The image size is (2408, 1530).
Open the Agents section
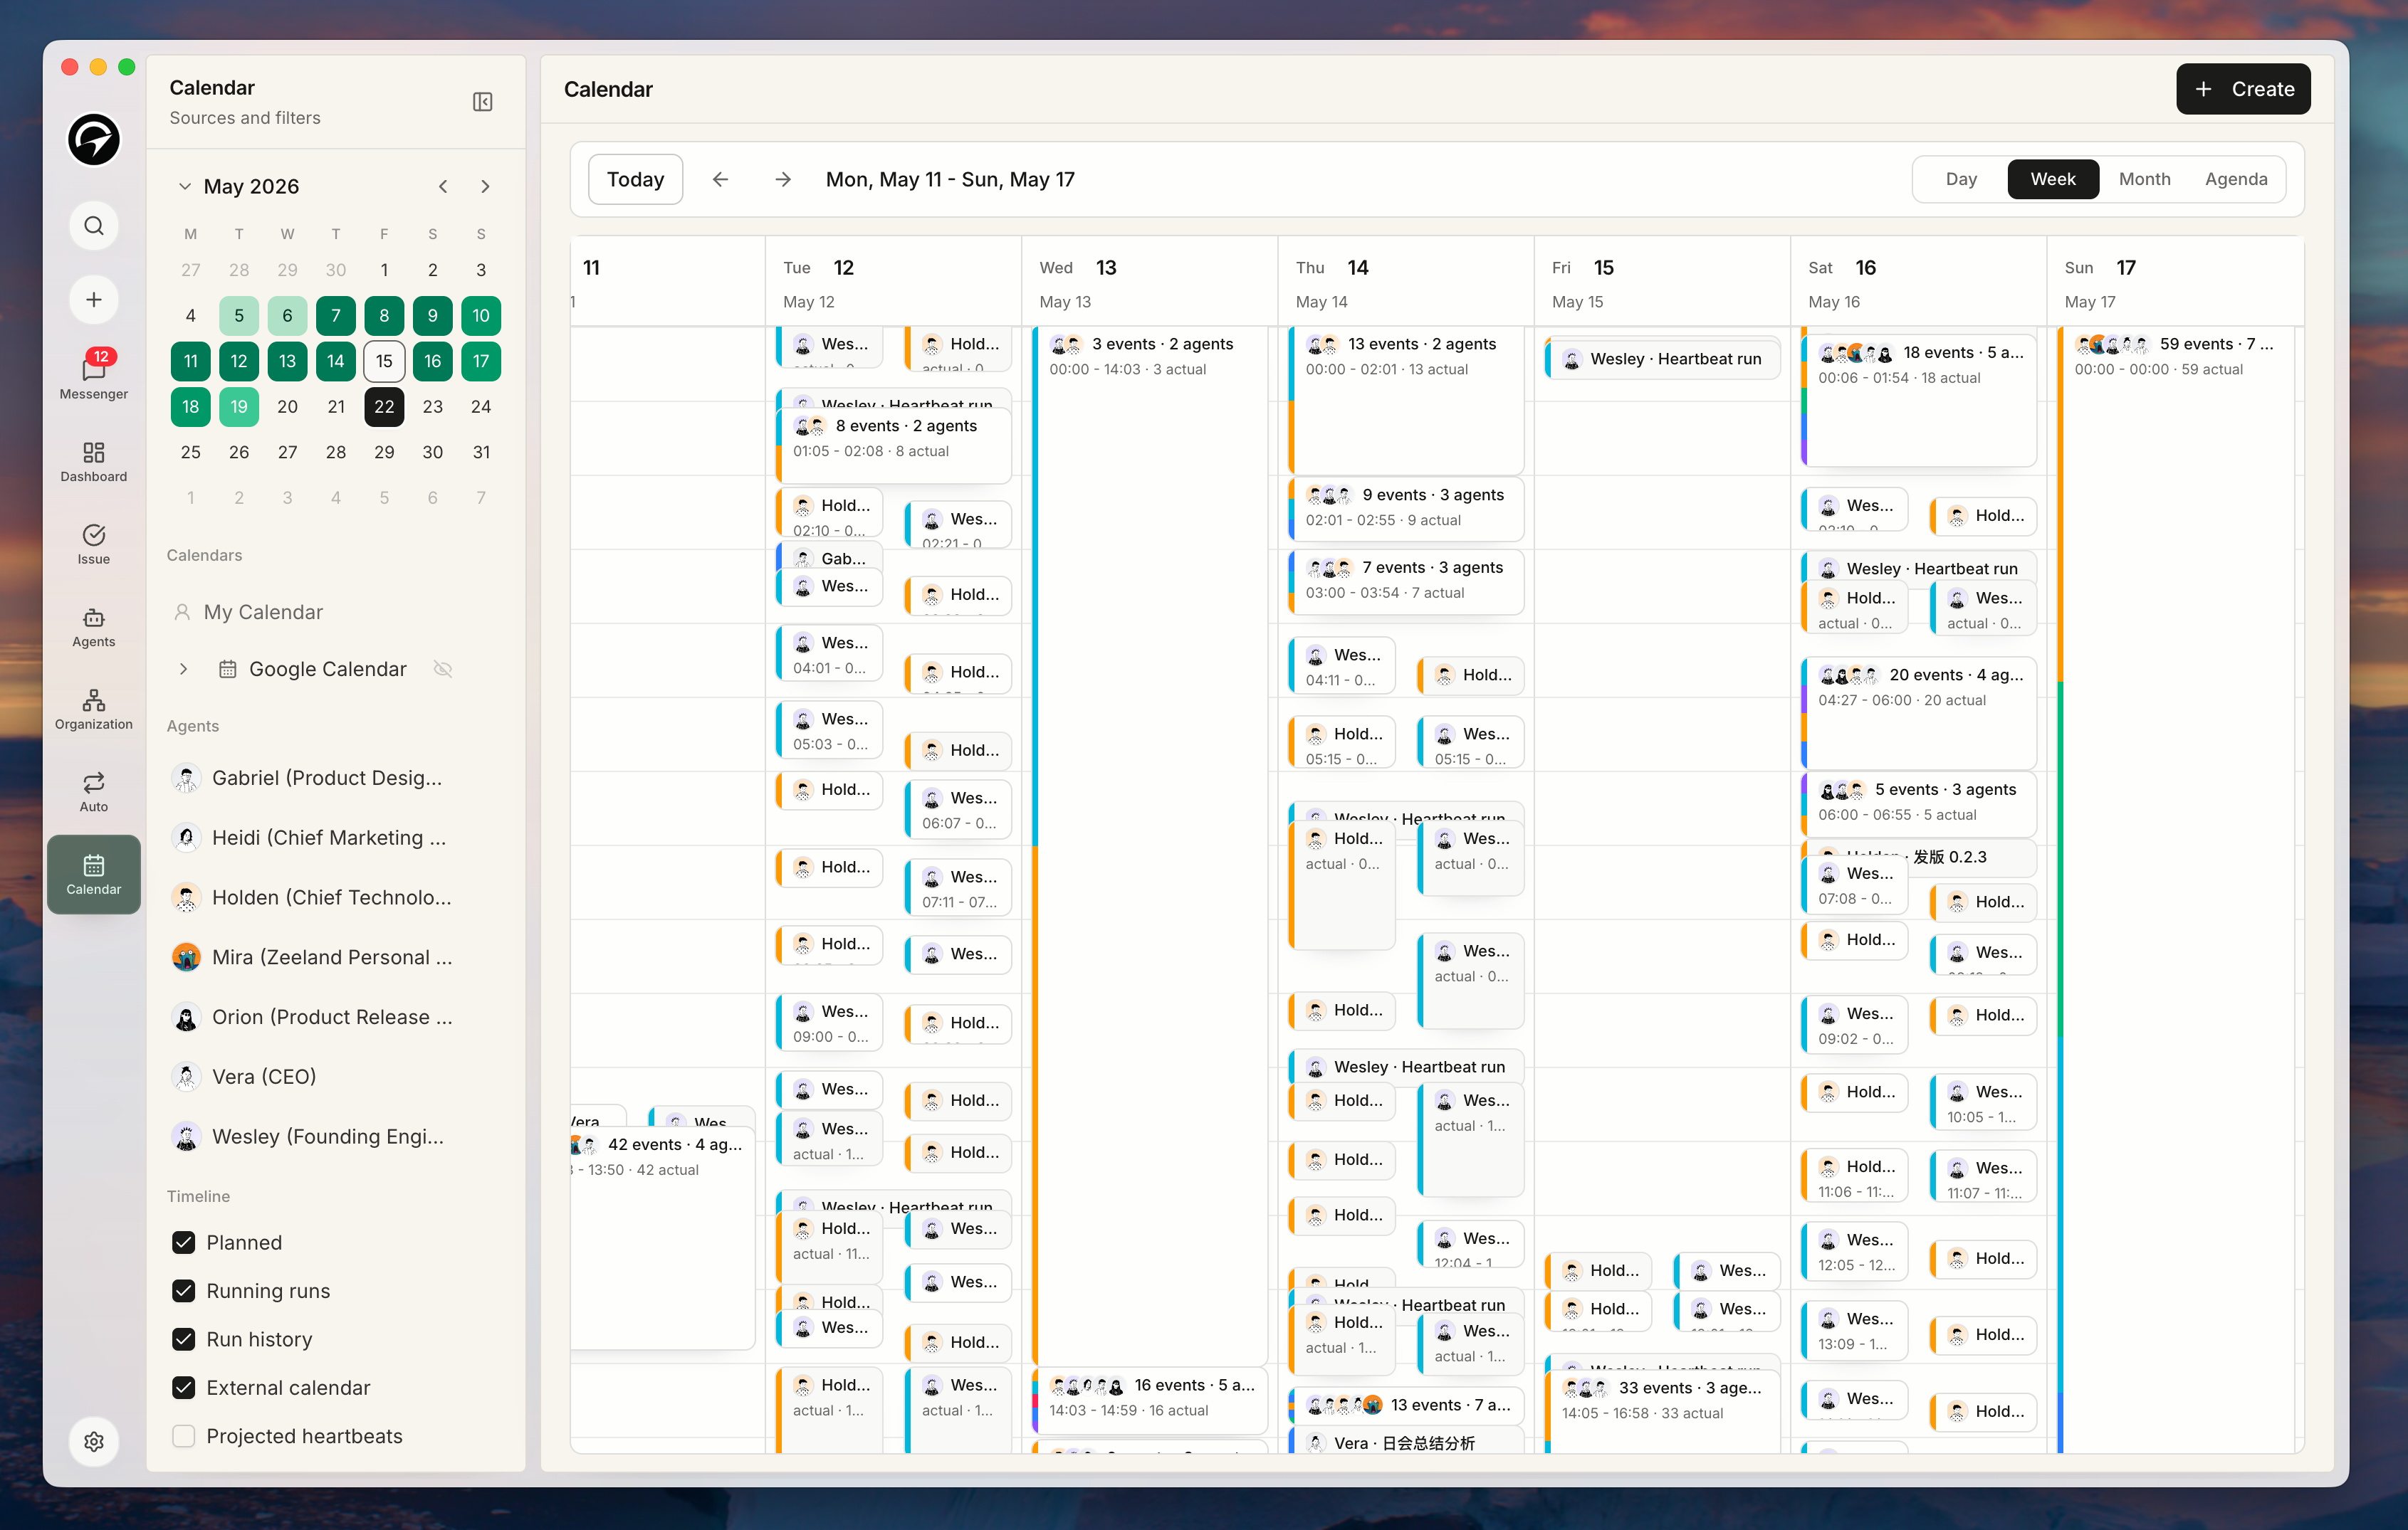(x=94, y=627)
